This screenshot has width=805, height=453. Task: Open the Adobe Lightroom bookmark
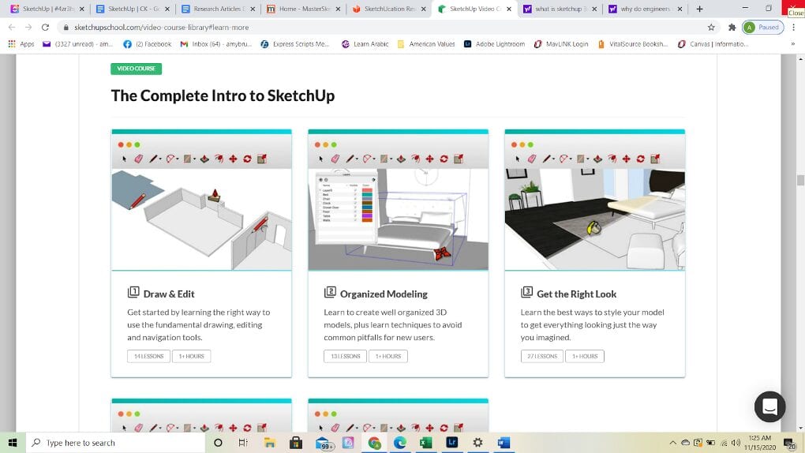coord(494,44)
